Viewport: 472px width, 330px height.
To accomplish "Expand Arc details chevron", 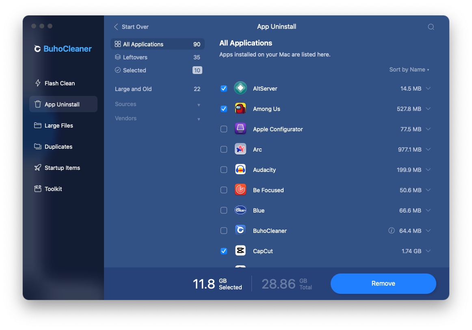I will coord(428,149).
